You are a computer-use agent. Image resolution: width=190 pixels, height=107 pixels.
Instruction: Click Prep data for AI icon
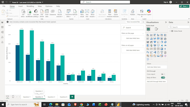click(142, 11)
